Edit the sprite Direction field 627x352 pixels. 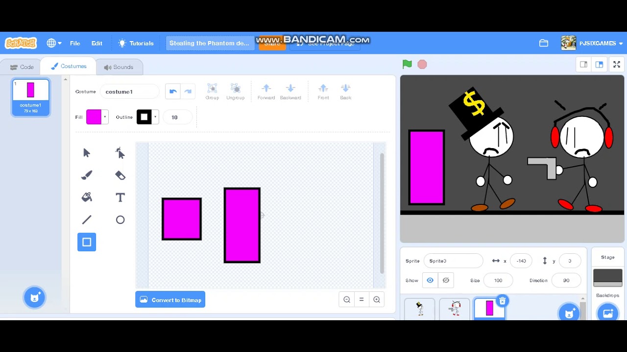coord(566,280)
